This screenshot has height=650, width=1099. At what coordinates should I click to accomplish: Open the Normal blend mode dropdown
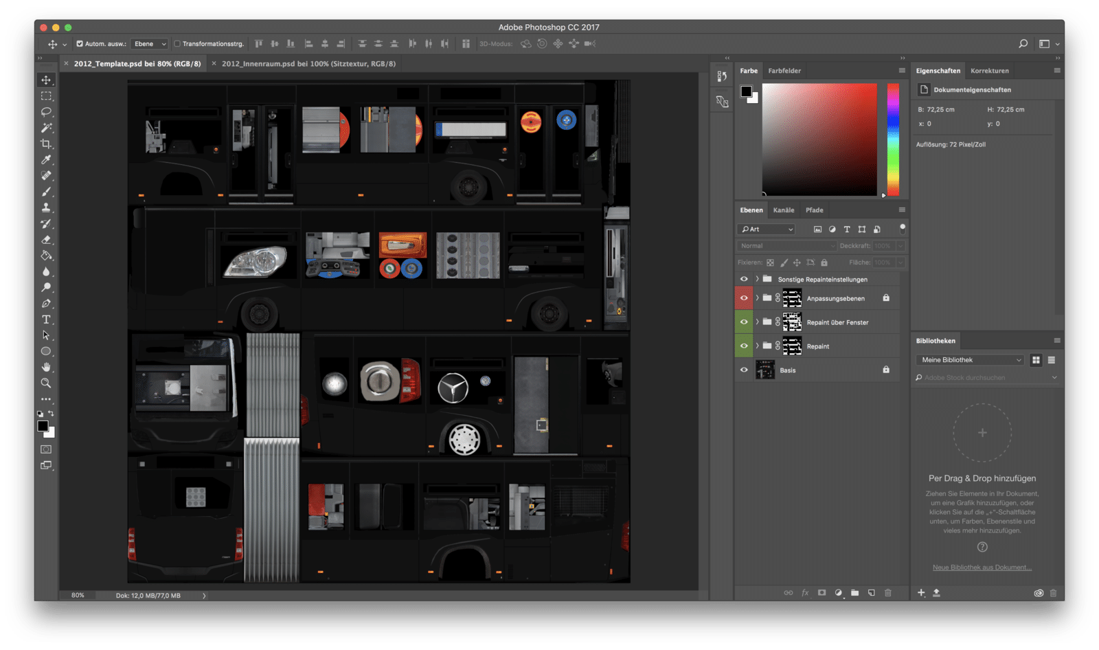pyautogui.click(x=786, y=245)
